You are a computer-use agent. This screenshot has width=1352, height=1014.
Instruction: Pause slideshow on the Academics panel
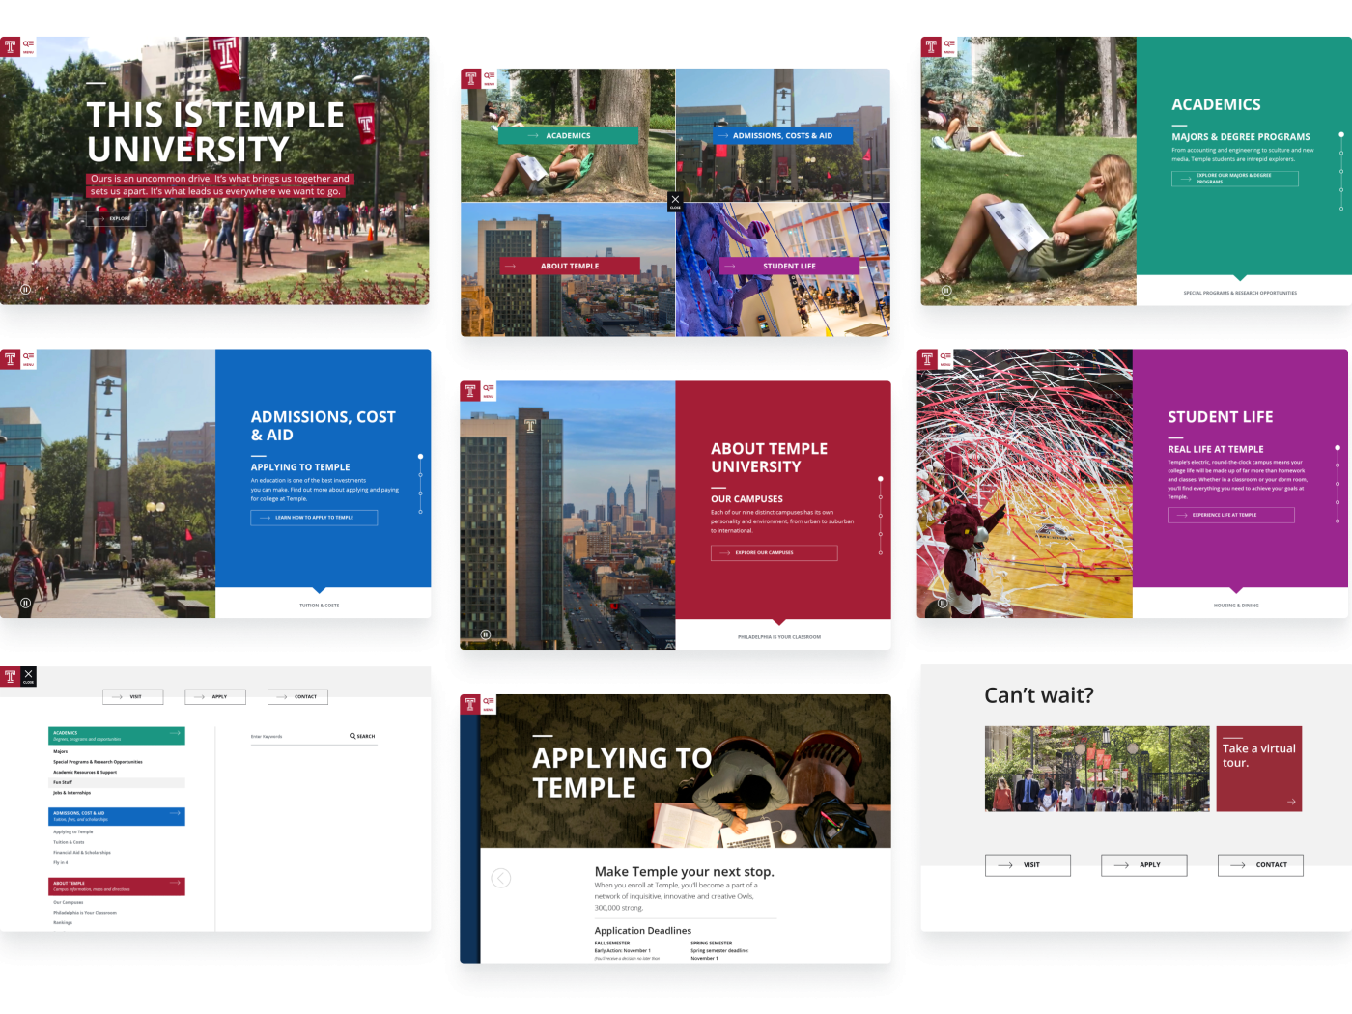click(x=946, y=290)
